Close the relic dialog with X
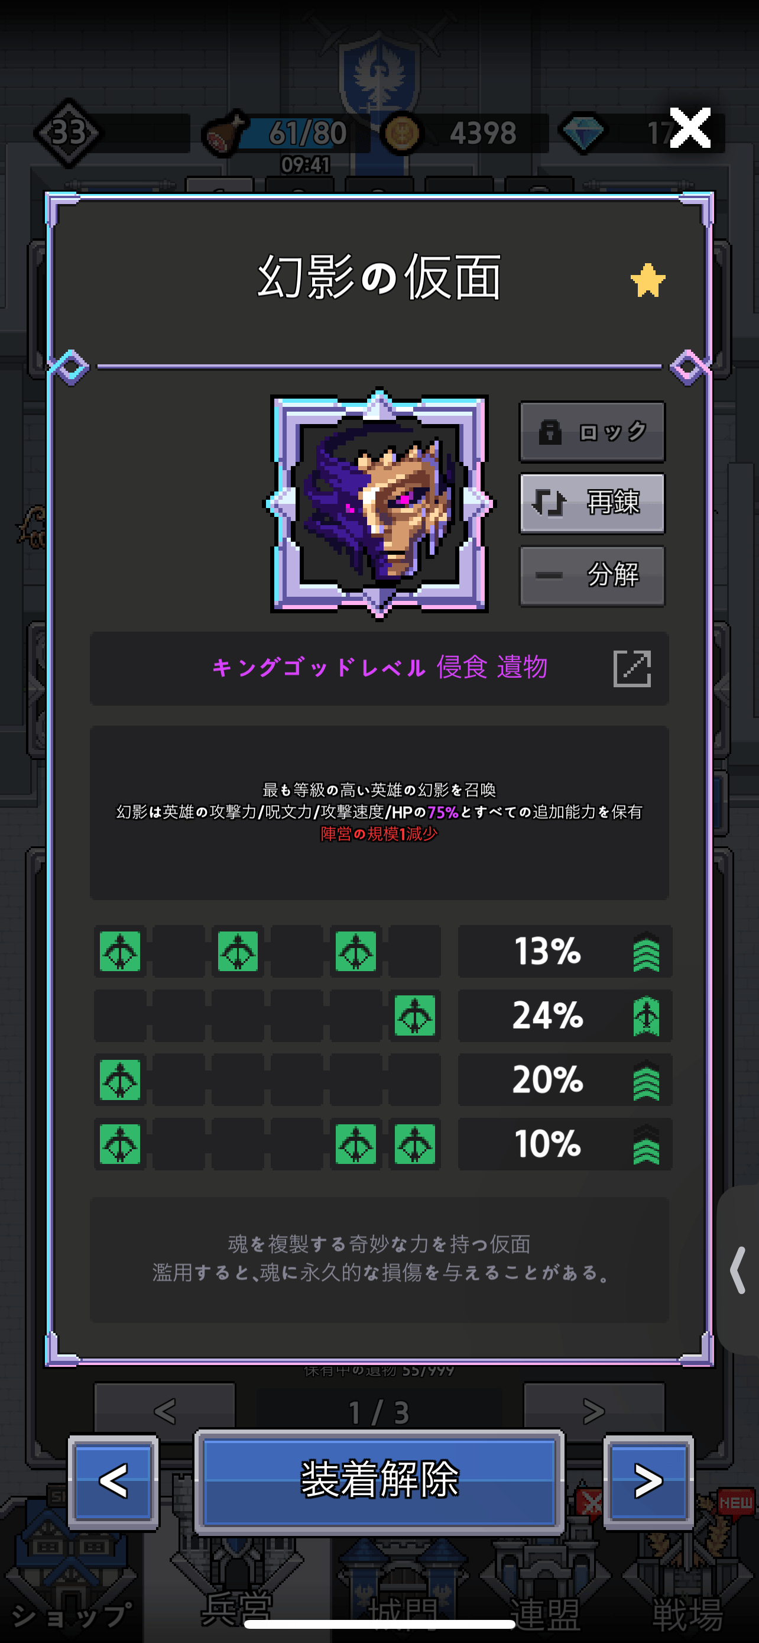Viewport: 759px width, 1643px height. tap(689, 128)
